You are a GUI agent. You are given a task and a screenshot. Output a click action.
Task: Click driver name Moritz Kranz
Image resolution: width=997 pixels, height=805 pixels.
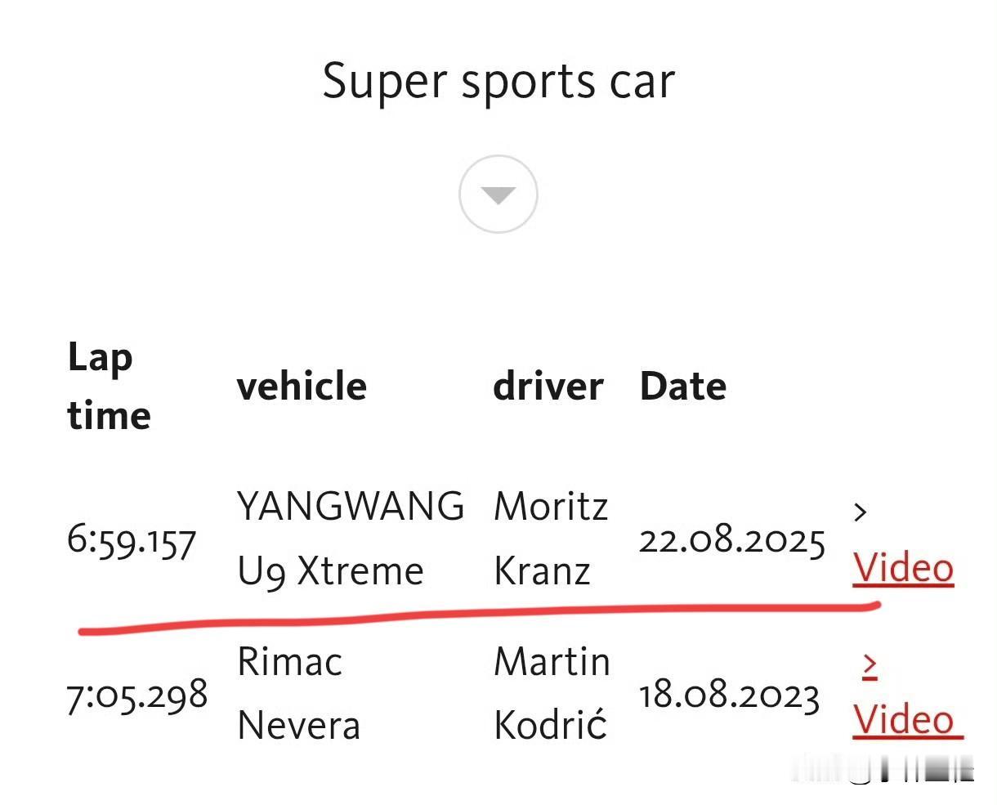pyautogui.click(x=552, y=539)
